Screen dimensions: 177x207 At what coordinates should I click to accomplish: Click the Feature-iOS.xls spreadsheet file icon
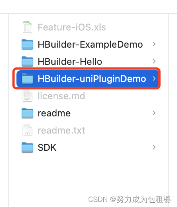pos(27,27)
